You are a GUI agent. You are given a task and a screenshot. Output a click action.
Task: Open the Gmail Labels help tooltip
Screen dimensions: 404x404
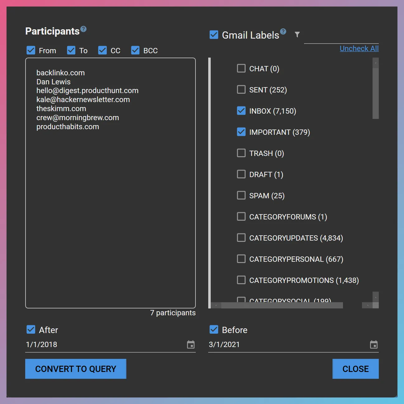pyautogui.click(x=283, y=31)
